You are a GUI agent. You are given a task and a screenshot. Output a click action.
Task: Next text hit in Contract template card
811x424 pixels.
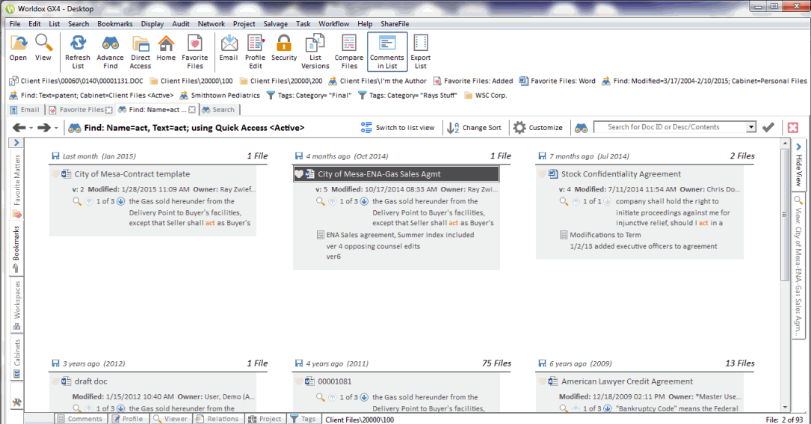(120, 201)
